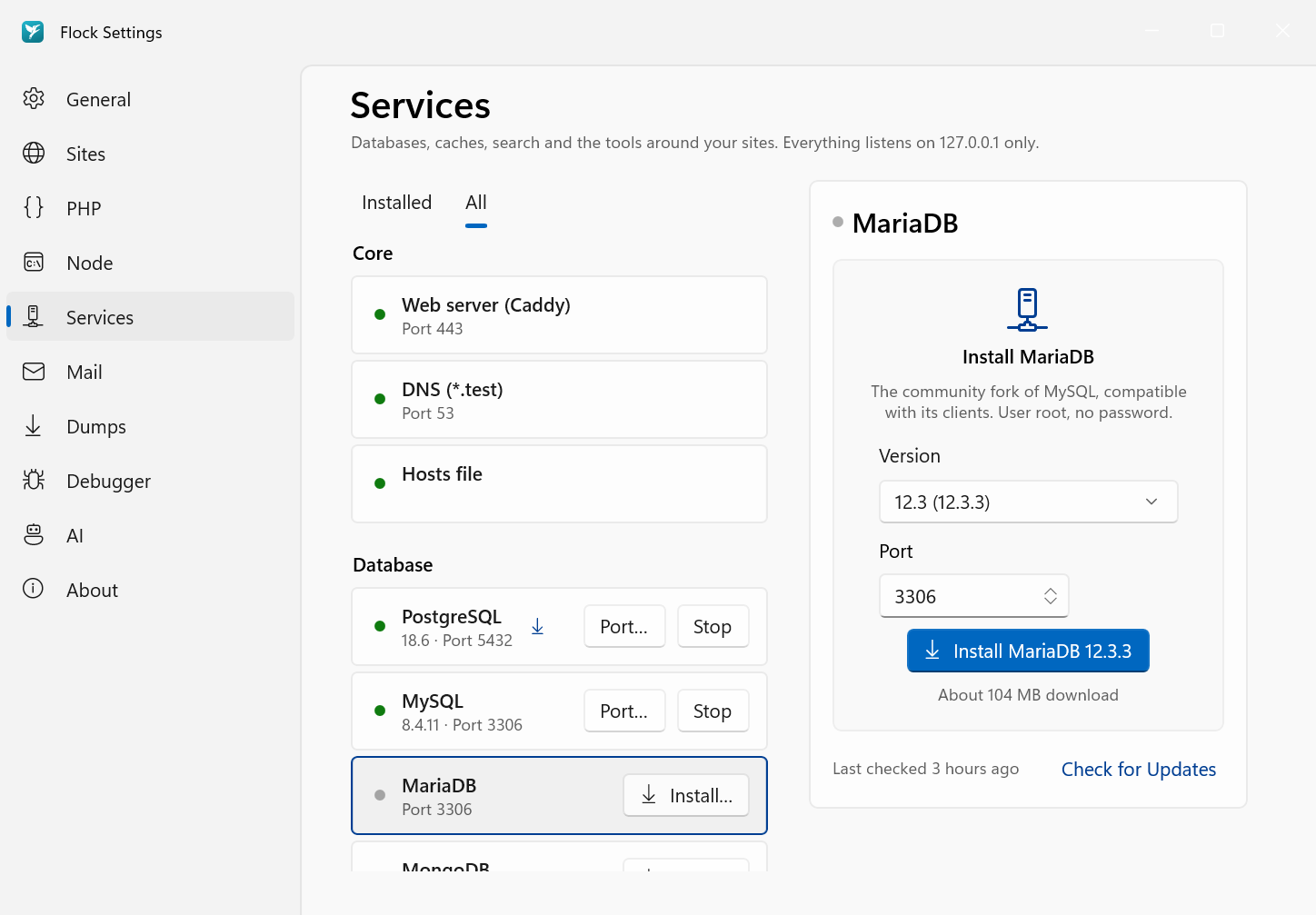
Task: Stop the MySQL service
Action: coord(713,711)
